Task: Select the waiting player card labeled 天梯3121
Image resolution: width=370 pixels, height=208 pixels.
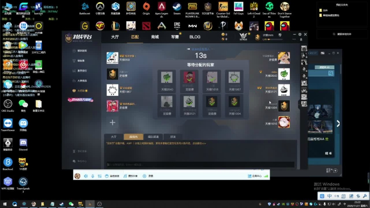Action: tap(190, 106)
